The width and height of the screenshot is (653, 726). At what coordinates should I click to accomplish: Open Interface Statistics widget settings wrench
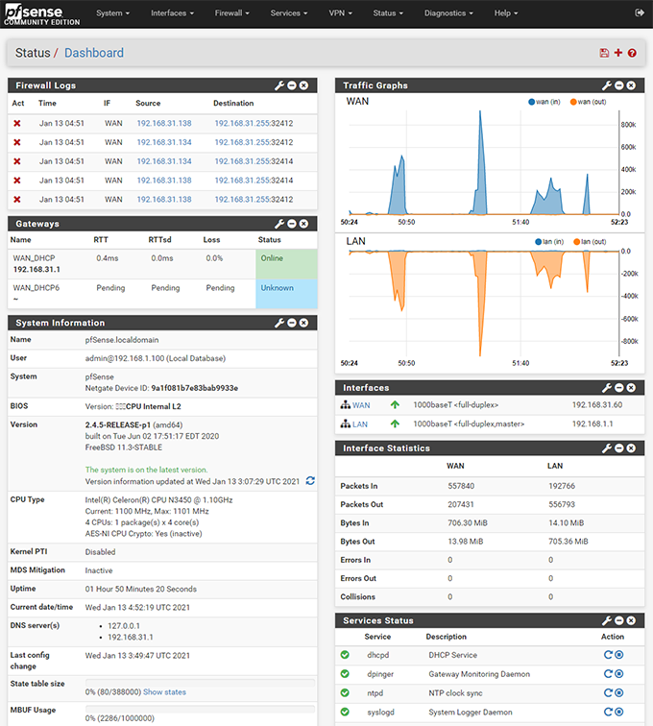(x=607, y=448)
